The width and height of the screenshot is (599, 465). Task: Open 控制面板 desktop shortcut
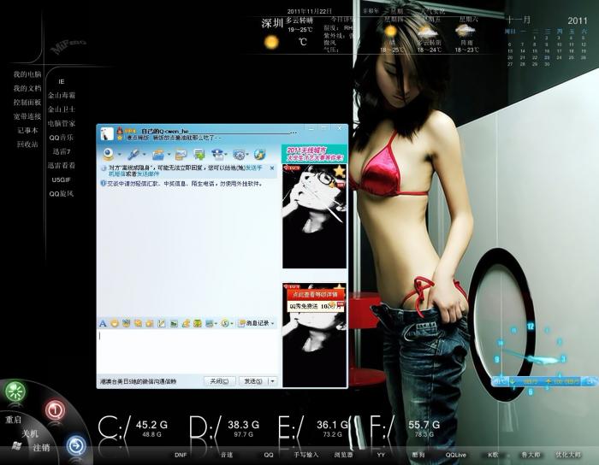(x=27, y=103)
